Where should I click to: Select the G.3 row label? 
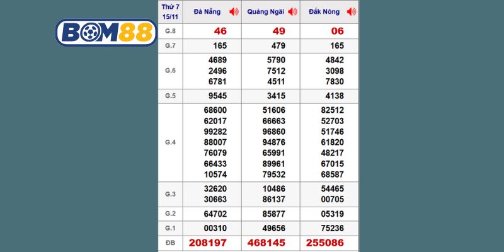pyautogui.click(x=170, y=194)
